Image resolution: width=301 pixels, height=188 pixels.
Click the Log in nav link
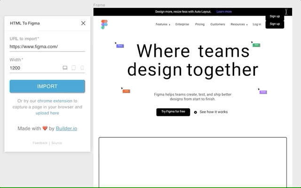point(257,24)
